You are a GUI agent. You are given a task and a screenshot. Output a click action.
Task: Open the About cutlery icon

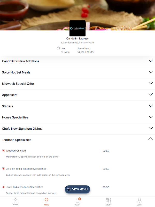pyautogui.click(x=109, y=200)
